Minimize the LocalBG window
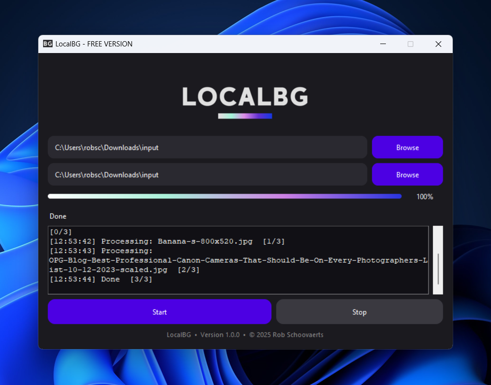This screenshot has height=385, width=491. pos(383,44)
